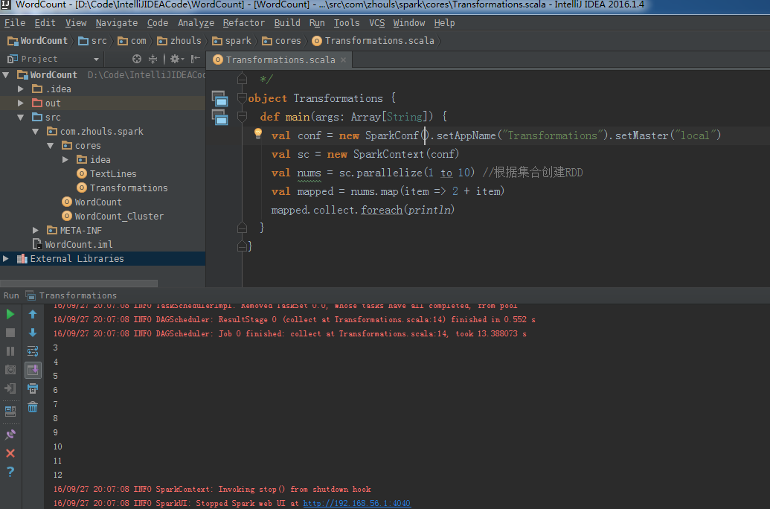Open the Build menu
The width and height of the screenshot is (770, 509).
click(x=286, y=23)
